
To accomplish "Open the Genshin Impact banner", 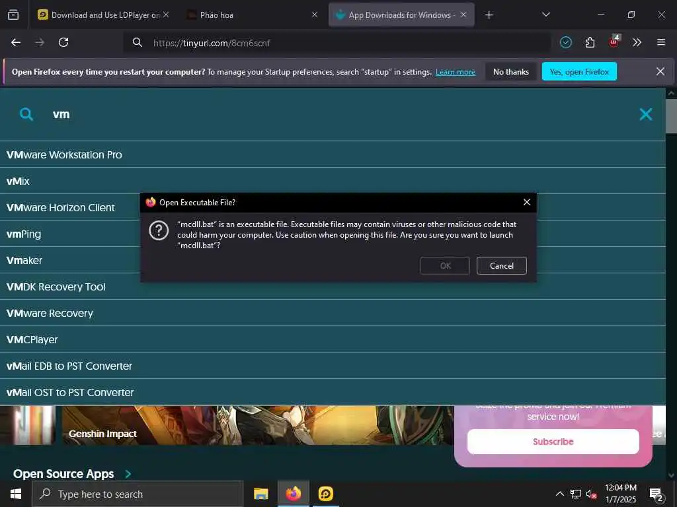I will pos(257,425).
